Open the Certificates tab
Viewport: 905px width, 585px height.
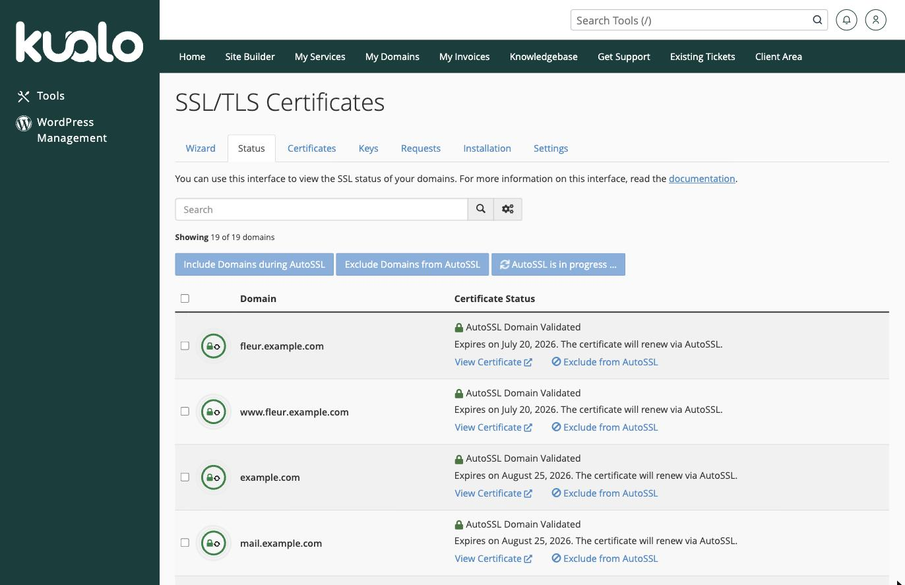(x=311, y=148)
